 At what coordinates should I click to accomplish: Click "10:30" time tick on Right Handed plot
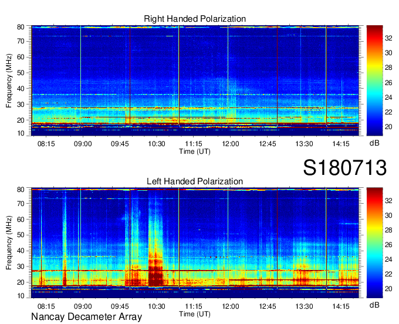[x=157, y=144]
